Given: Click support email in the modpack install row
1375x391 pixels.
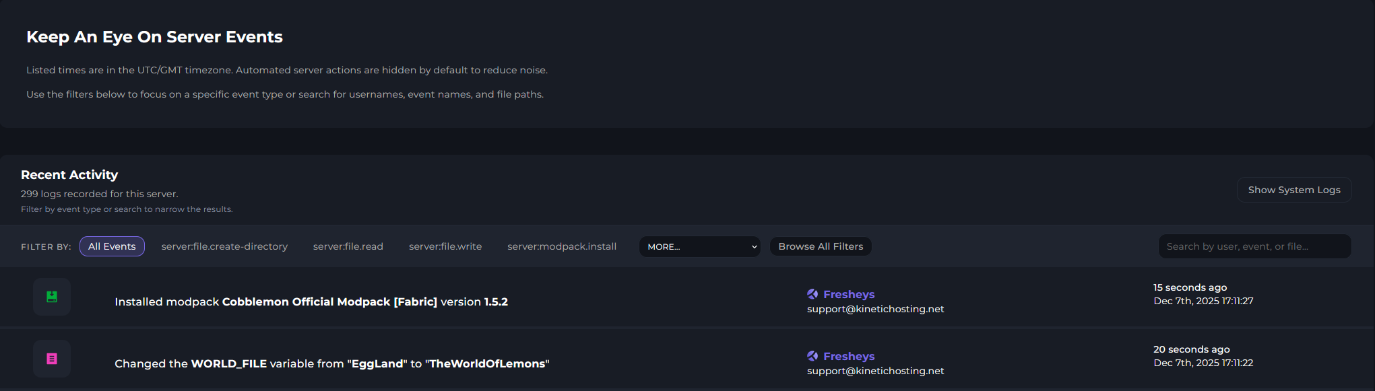Looking at the screenshot, I should click(x=875, y=310).
